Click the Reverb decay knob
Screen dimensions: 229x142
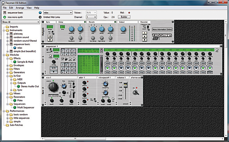[102, 29]
